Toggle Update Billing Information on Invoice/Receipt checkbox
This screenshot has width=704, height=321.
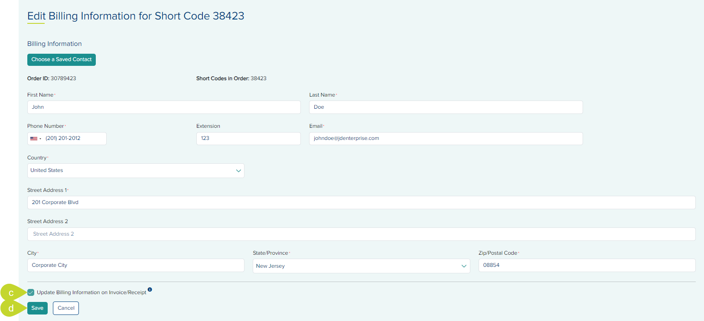point(31,292)
